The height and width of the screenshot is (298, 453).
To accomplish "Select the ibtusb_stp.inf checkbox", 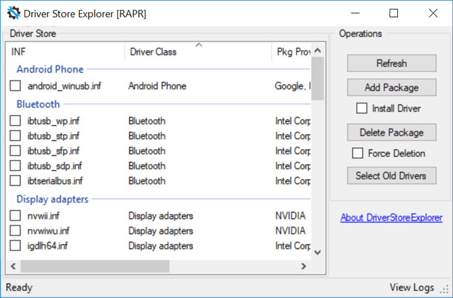I will pos(15,136).
